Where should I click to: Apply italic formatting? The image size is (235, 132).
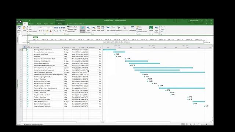coord(41,31)
